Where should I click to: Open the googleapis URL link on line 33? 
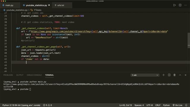[x=99, y=32]
